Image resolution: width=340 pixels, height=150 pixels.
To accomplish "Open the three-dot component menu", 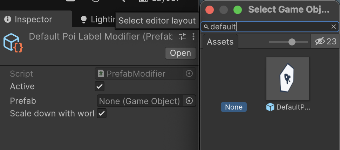I will 193,36.
